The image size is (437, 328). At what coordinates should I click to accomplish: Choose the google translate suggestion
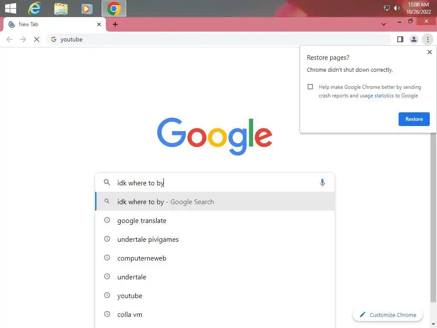[x=215, y=220]
